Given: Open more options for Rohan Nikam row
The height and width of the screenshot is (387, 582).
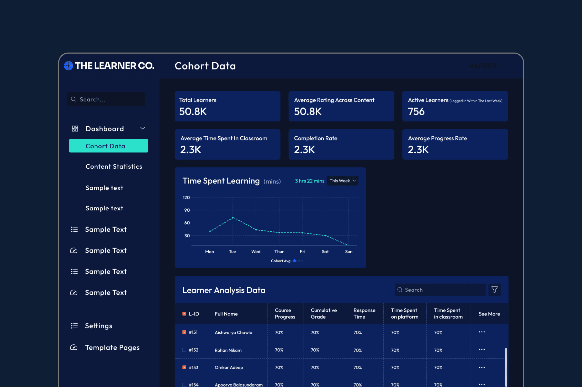Looking at the screenshot, I should click(482, 349).
